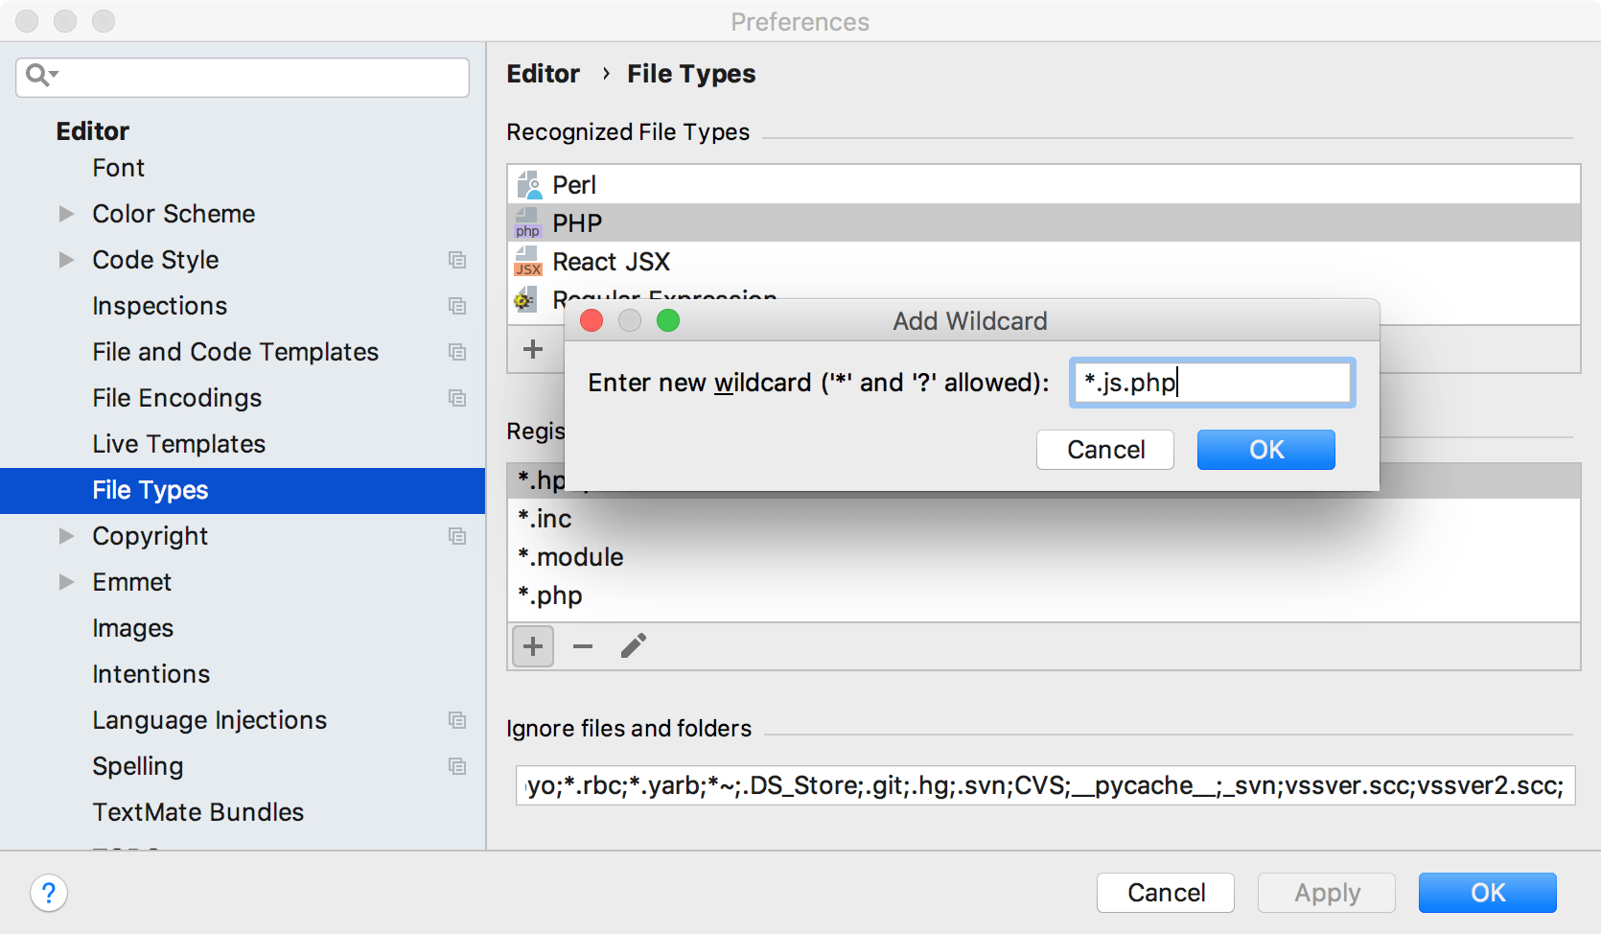The image size is (1601, 934).
Task: Expand the Emmet section
Action: pyautogui.click(x=66, y=581)
